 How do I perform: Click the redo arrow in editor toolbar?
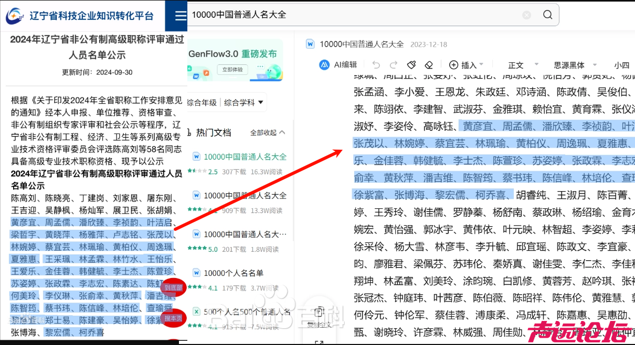click(x=393, y=65)
